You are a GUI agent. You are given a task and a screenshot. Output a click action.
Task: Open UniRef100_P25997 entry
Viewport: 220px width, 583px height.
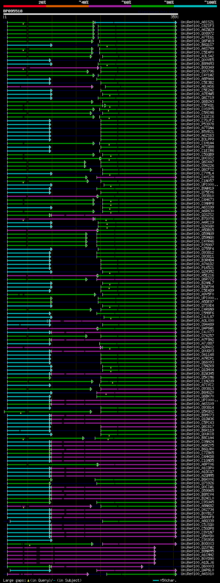coord(197,245)
